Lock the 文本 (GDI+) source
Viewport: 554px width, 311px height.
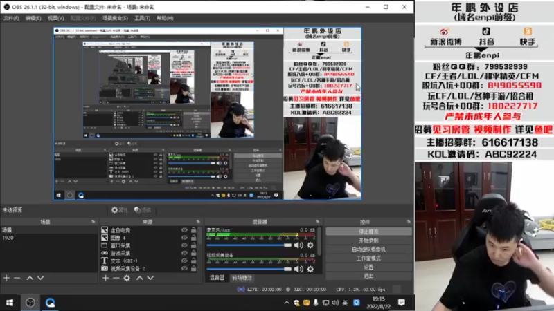tap(194, 261)
